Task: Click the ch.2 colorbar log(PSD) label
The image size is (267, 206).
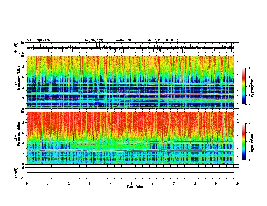Action: [253, 143]
